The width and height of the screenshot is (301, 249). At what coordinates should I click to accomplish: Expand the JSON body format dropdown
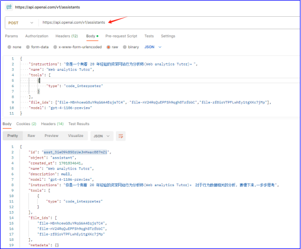[153, 47]
